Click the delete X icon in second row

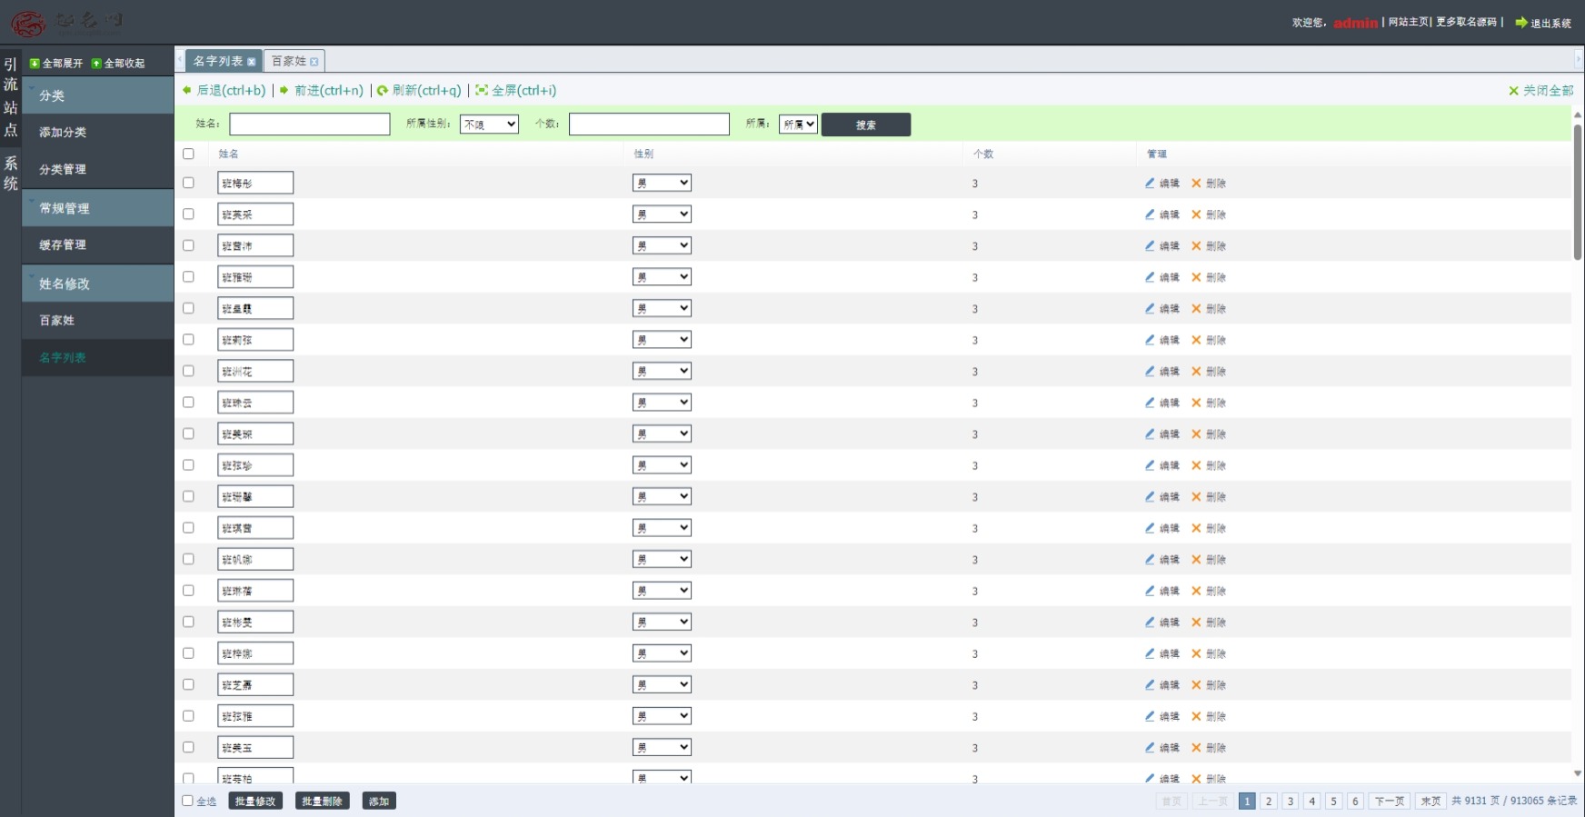click(x=1196, y=214)
